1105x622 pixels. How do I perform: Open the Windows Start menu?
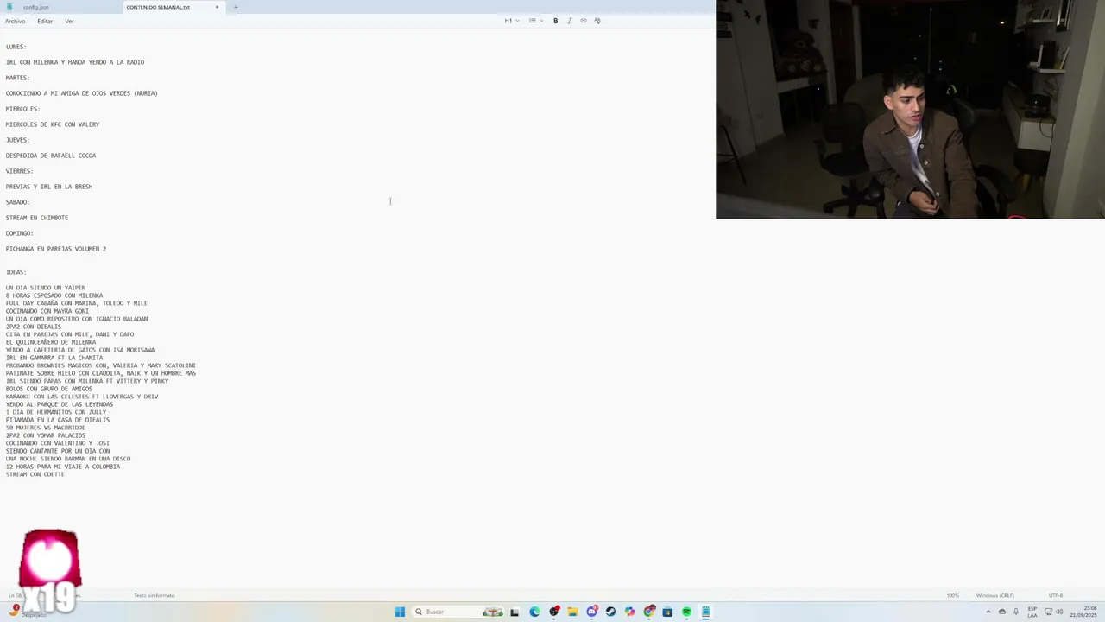400,612
